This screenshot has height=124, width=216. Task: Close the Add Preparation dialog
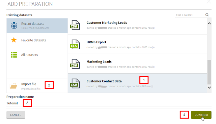209,2
